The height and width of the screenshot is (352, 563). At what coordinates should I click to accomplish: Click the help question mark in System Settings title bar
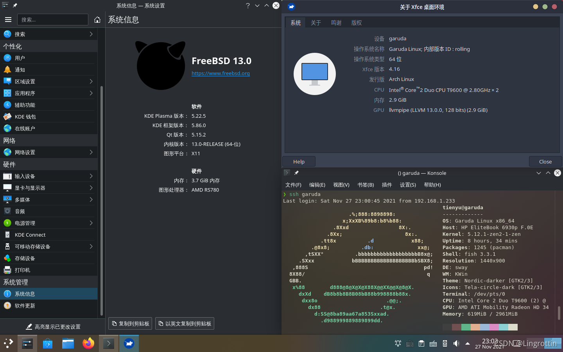tap(248, 5)
